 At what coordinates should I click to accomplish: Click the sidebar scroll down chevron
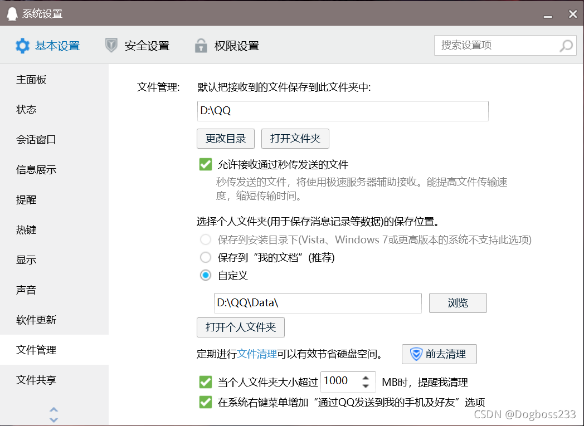pos(53,420)
